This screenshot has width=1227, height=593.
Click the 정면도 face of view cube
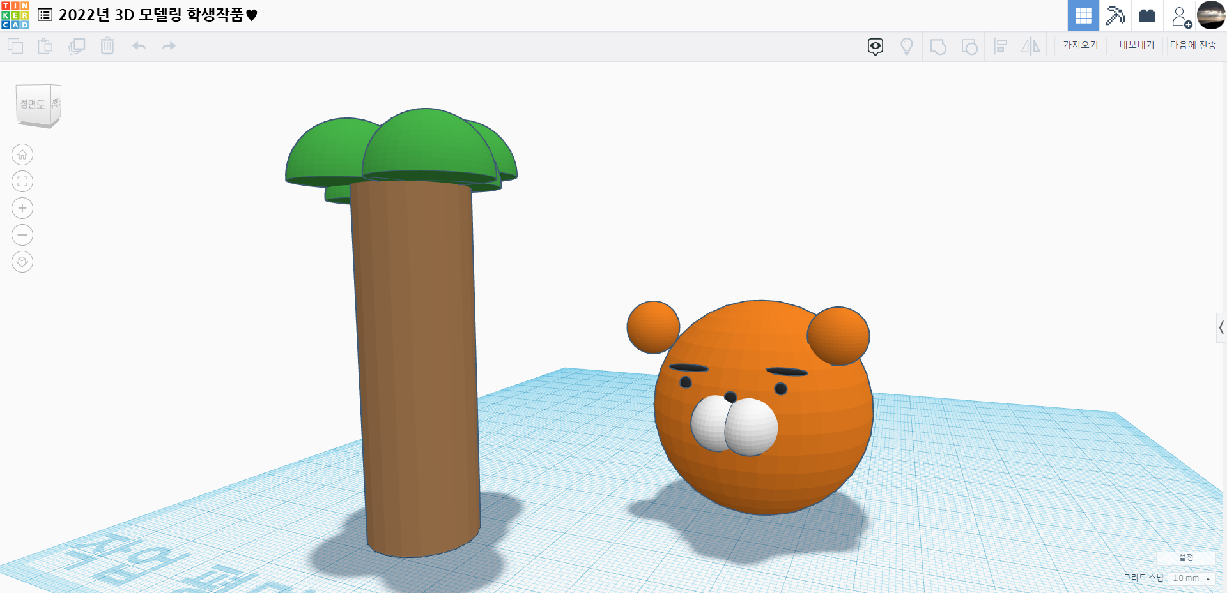(33, 104)
